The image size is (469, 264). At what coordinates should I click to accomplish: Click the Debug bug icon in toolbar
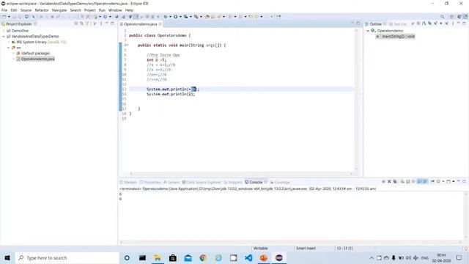pyautogui.click(x=165, y=17)
